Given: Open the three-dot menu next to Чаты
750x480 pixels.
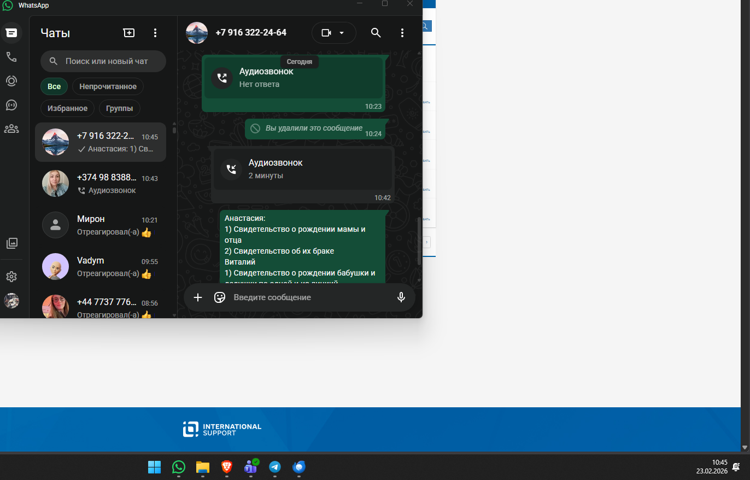Looking at the screenshot, I should 155,33.
